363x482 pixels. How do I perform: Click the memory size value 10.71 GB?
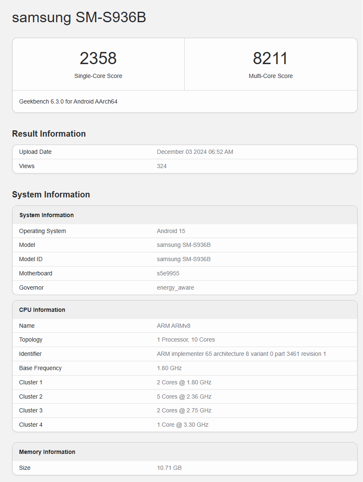[169, 468]
